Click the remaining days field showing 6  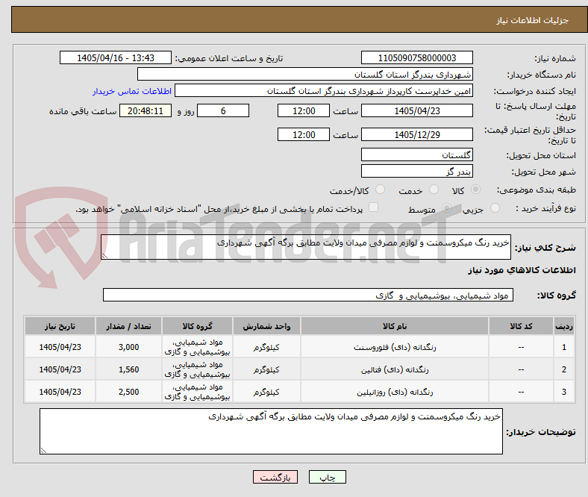point(223,110)
